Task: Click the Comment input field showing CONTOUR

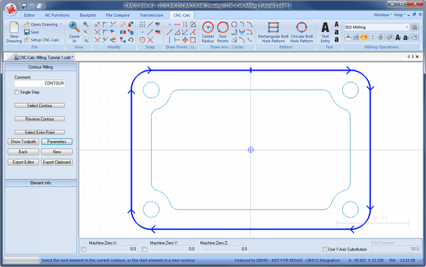Action: [40, 83]
